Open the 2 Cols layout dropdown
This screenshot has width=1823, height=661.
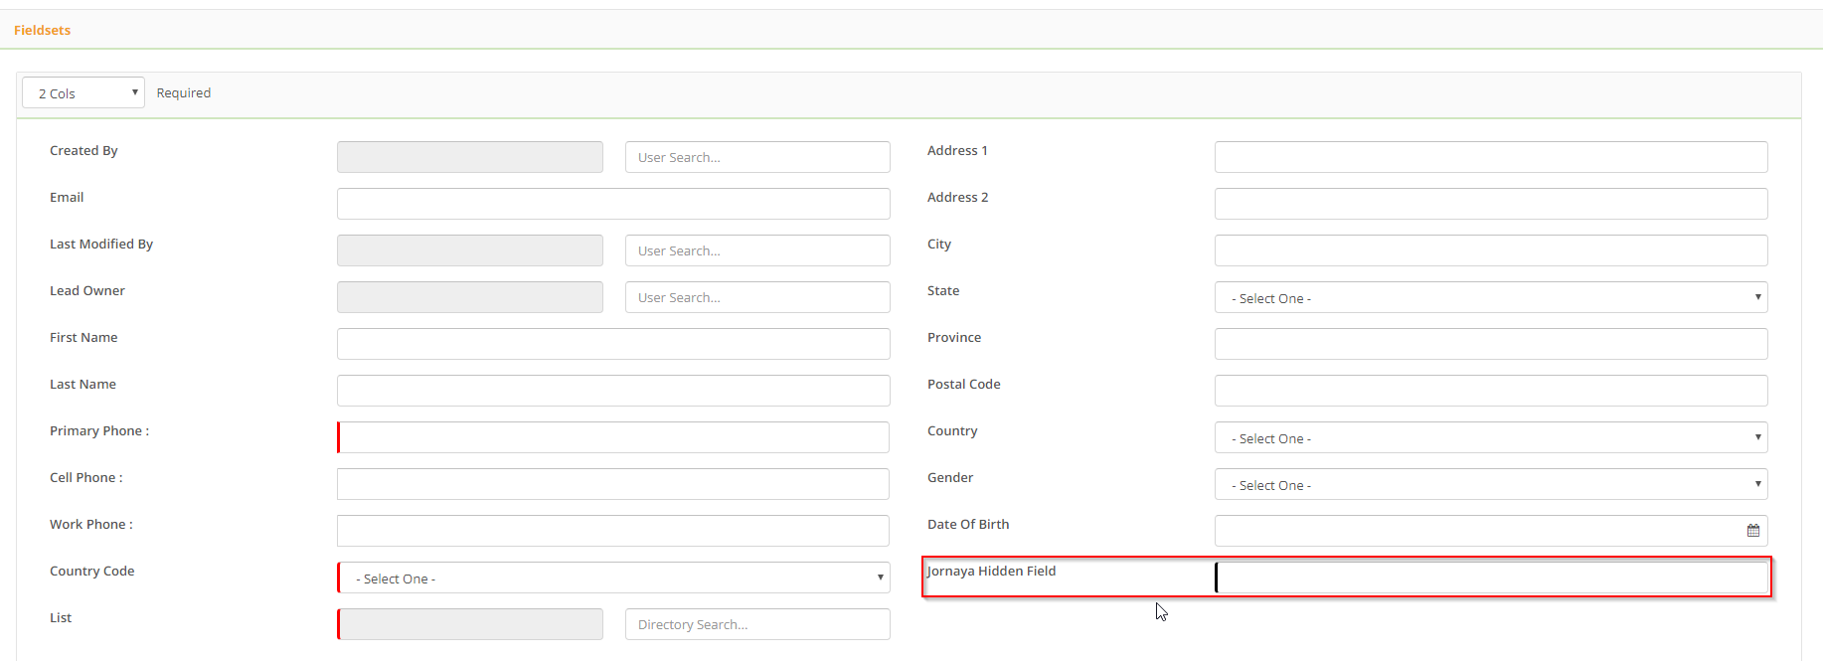[x=83, y=92]
